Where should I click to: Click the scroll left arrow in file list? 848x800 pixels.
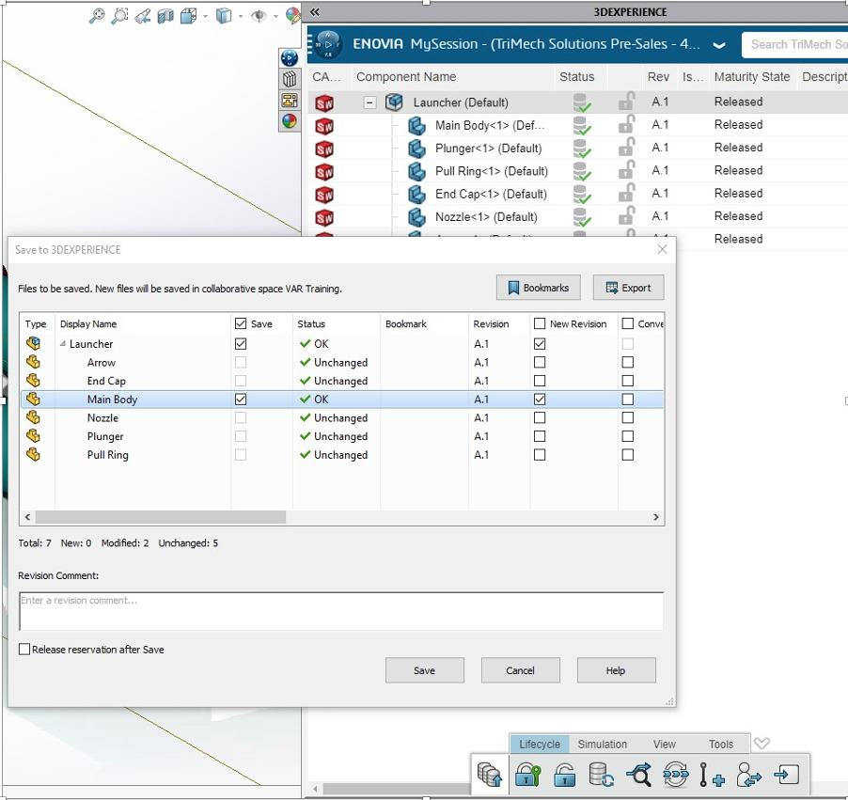(27, 517)
